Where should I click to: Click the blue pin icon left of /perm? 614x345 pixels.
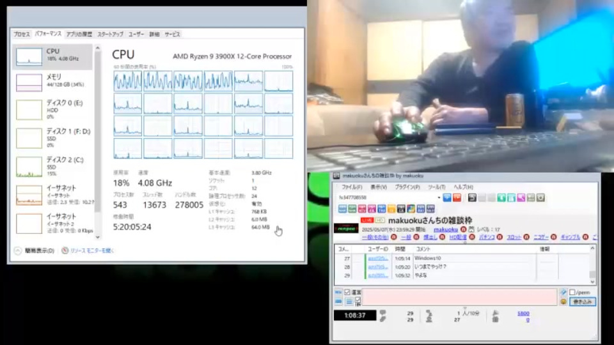(563, 292)
